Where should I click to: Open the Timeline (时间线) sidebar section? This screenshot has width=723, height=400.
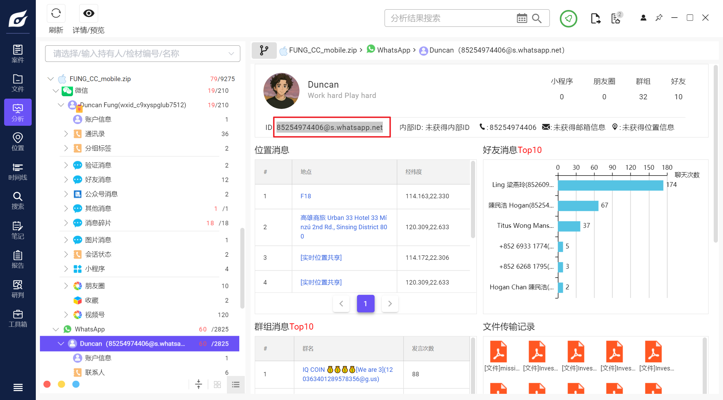[x=18, y=171]
